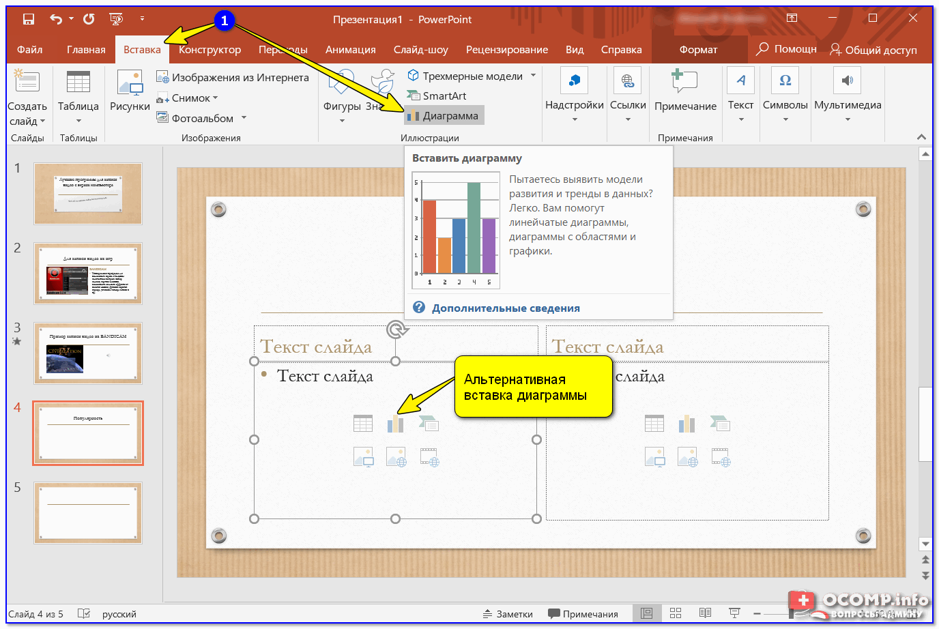Screen dimensions: 939x629
Task: Open the Мультимедиа speaker menu
Action: (848, 96)
